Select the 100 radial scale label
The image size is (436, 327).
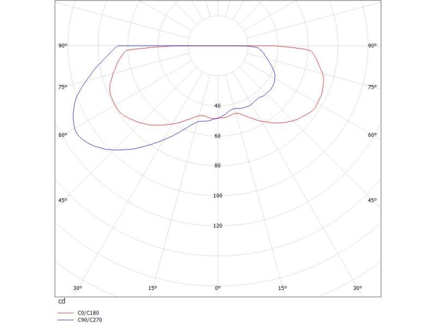tap(217, 196)
